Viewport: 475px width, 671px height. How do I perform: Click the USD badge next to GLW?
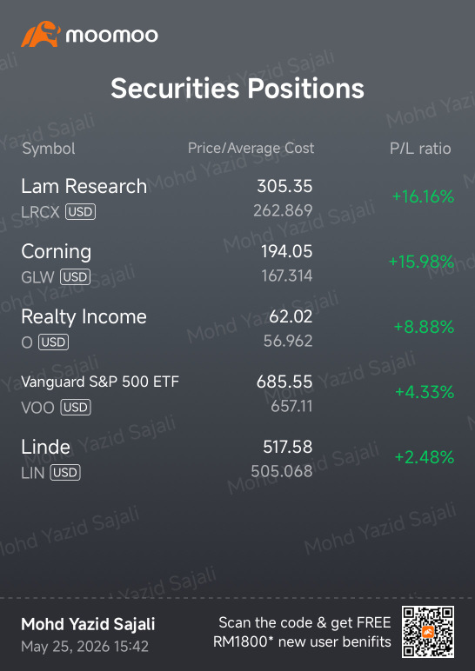[x=76, y=277]
